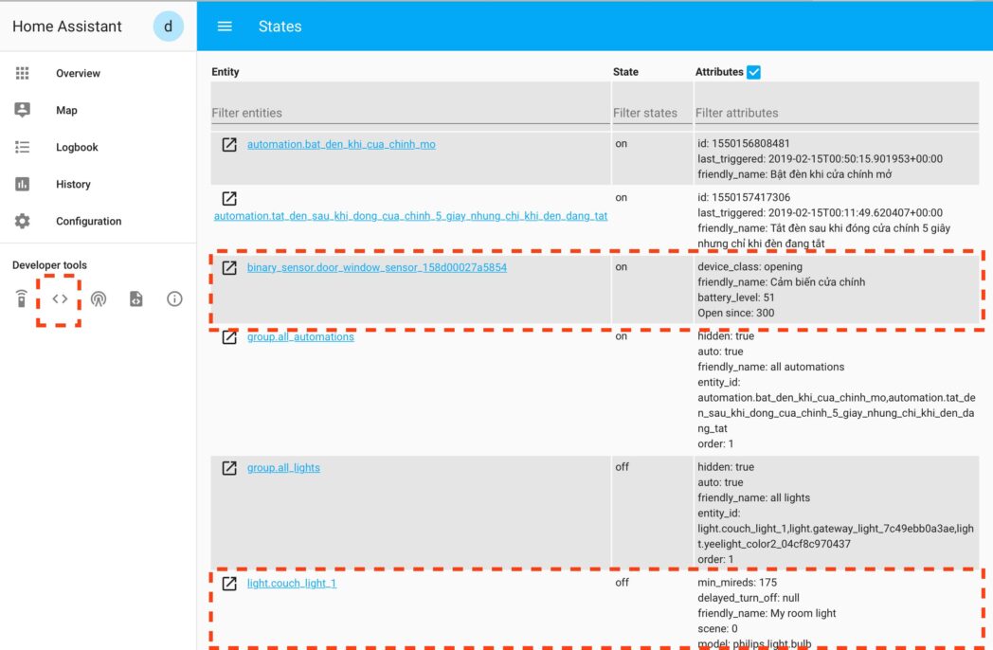Open the Services developer tool (remote icon)
The width and height of the screenshot is (993, 650).
pos(22,299)
